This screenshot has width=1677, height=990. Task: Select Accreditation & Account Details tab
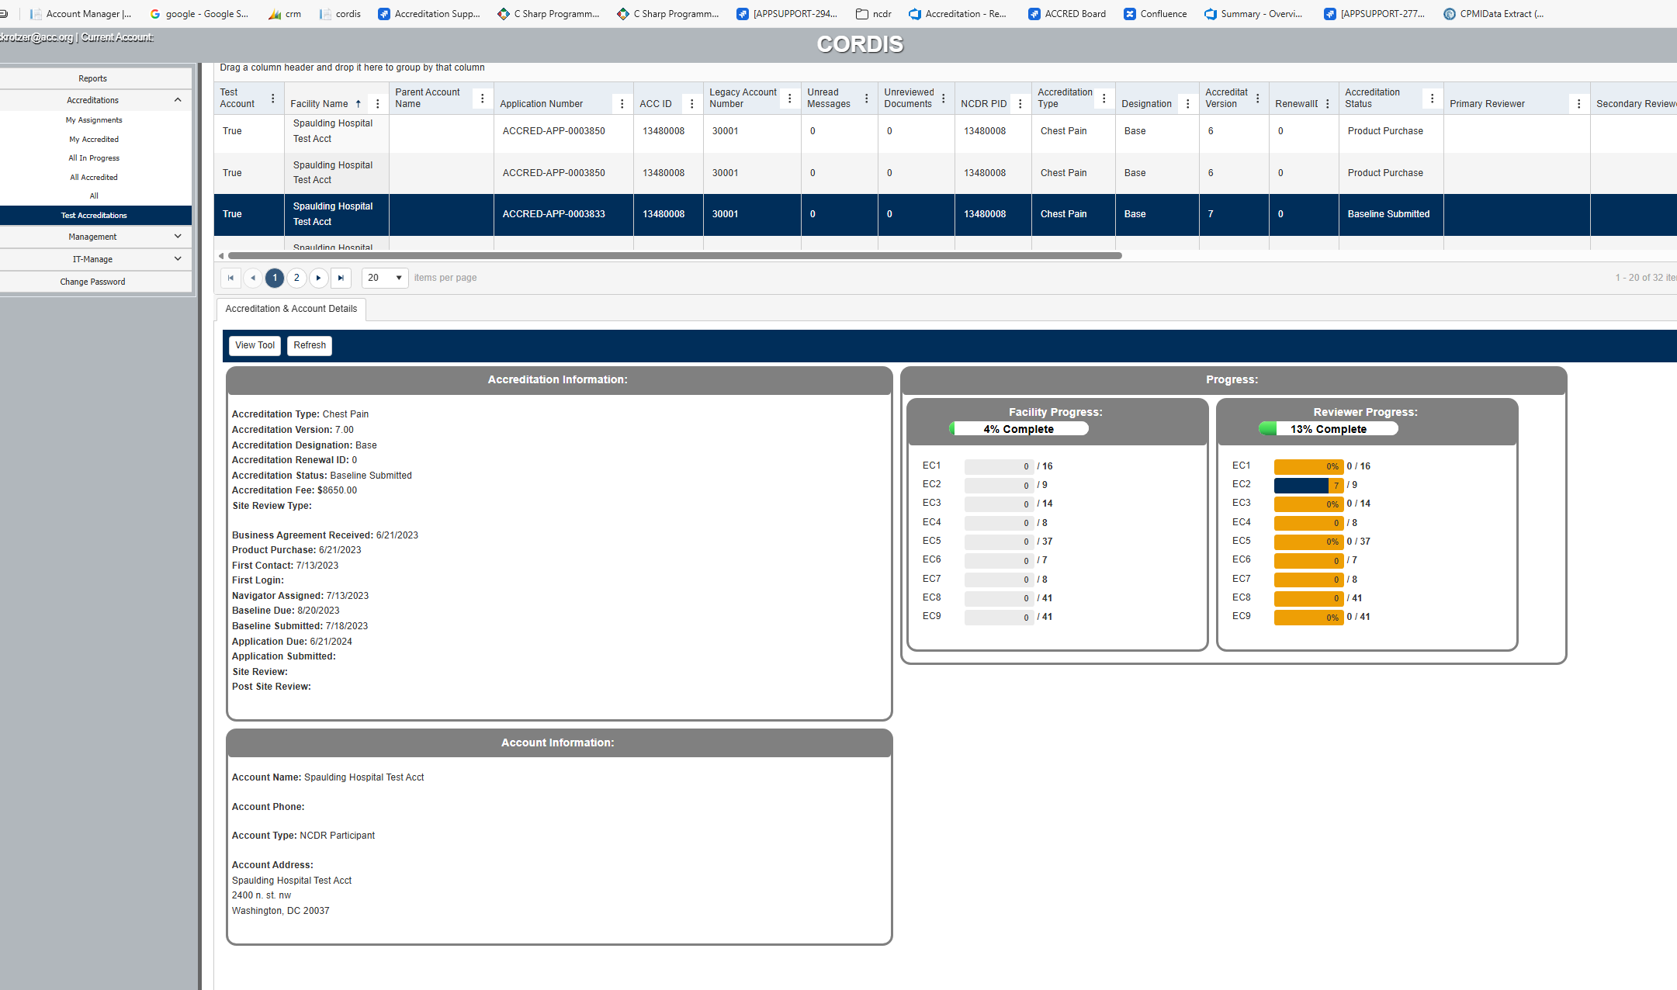click(x=291, y=309)
